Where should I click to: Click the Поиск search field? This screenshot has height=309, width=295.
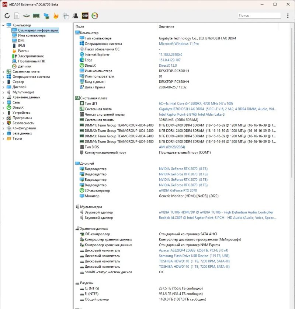259,15
